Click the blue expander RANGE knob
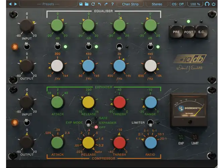Image resolution: width=224 pixels, height=168 pixels. [150, 102]
